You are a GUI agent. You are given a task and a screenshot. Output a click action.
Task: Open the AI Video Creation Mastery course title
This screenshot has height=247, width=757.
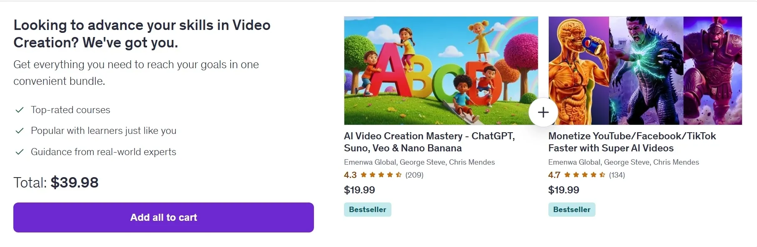pyautogui.click(x=429, y=142)
